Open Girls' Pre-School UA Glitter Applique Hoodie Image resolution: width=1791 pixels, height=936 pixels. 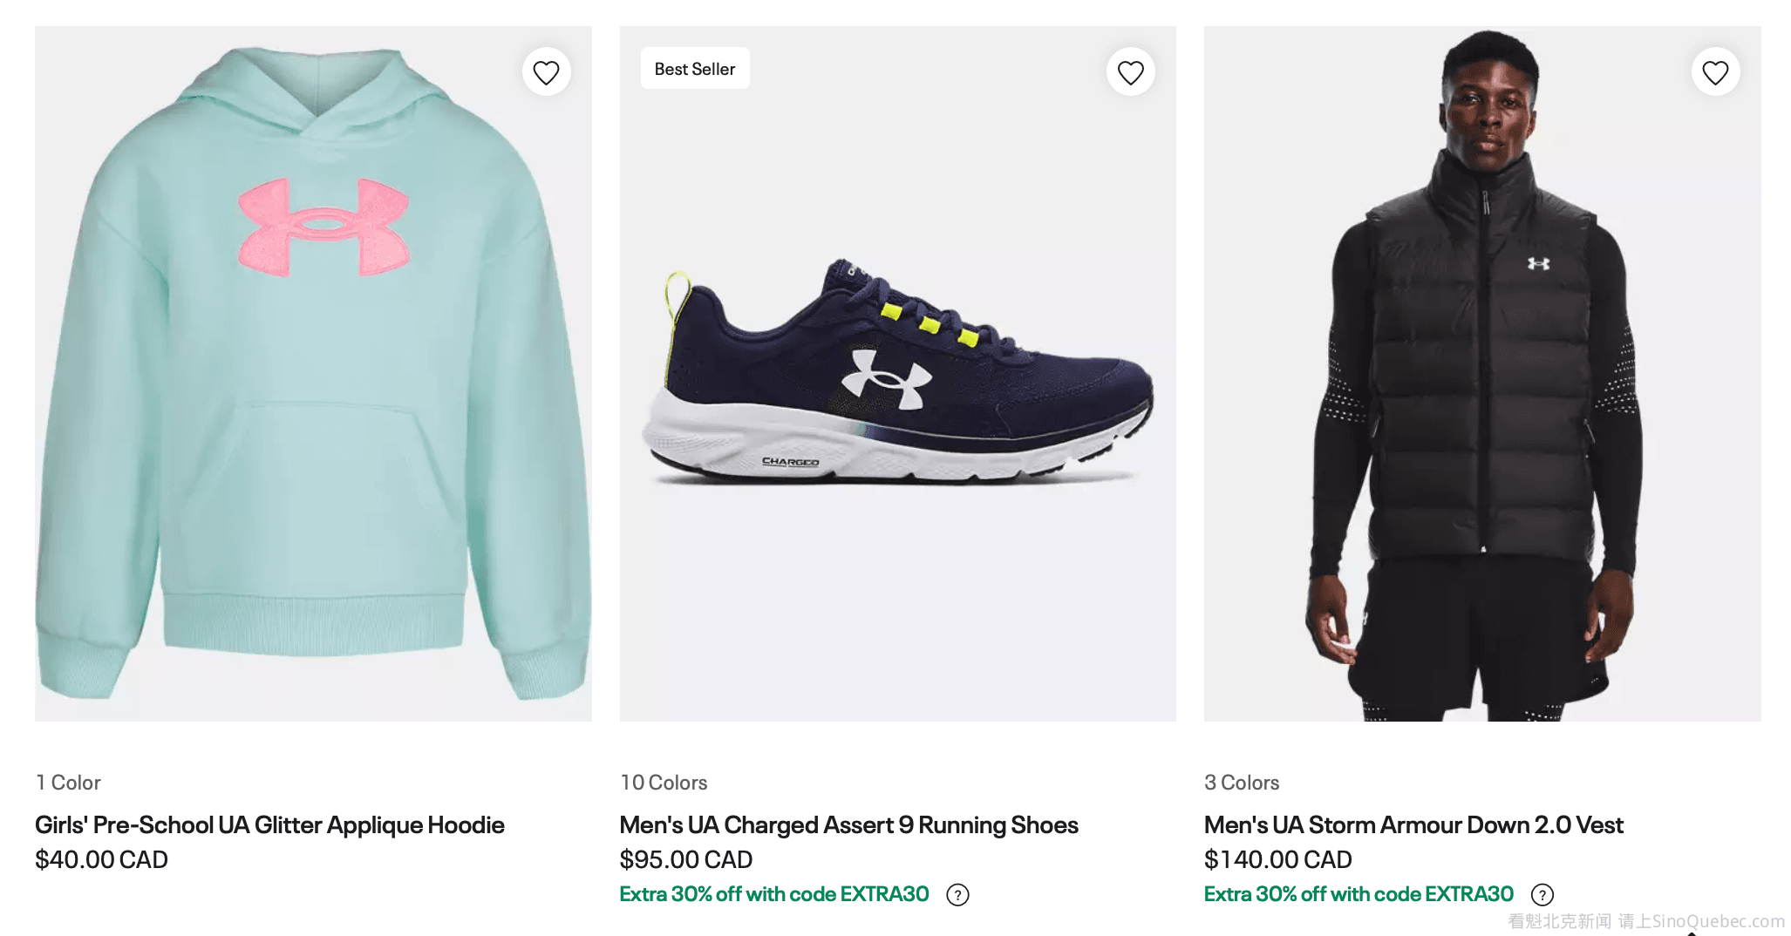pos(269,824)
